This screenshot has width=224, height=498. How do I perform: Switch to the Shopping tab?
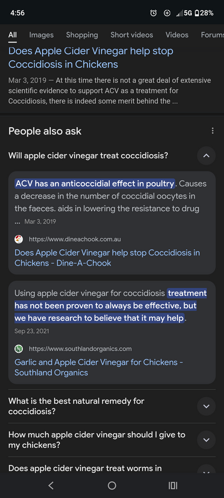coord(82,35)
